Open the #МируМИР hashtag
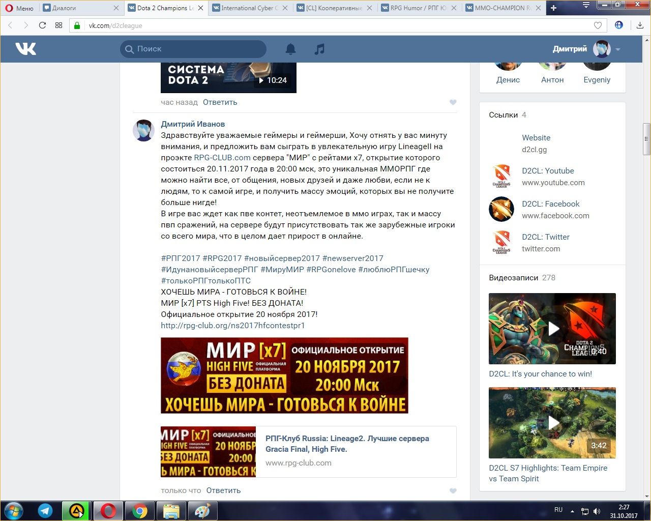 [x=282, y=270]
